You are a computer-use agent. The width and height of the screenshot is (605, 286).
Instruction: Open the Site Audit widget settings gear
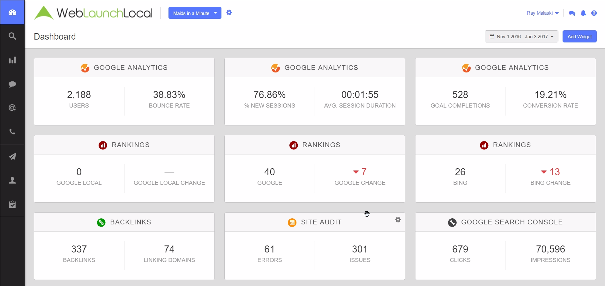[x=398, y=220]
